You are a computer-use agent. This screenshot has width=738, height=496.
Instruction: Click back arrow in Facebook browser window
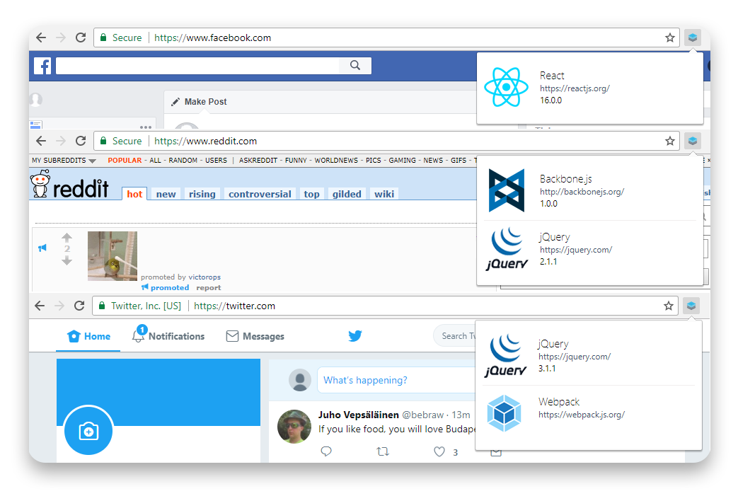pos(41,38)
